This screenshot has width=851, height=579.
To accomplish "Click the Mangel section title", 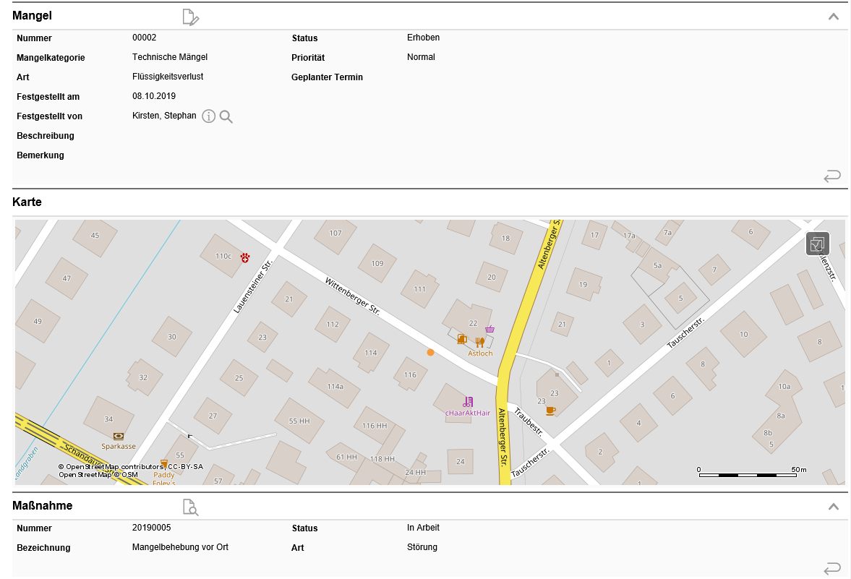I will 33,15.
